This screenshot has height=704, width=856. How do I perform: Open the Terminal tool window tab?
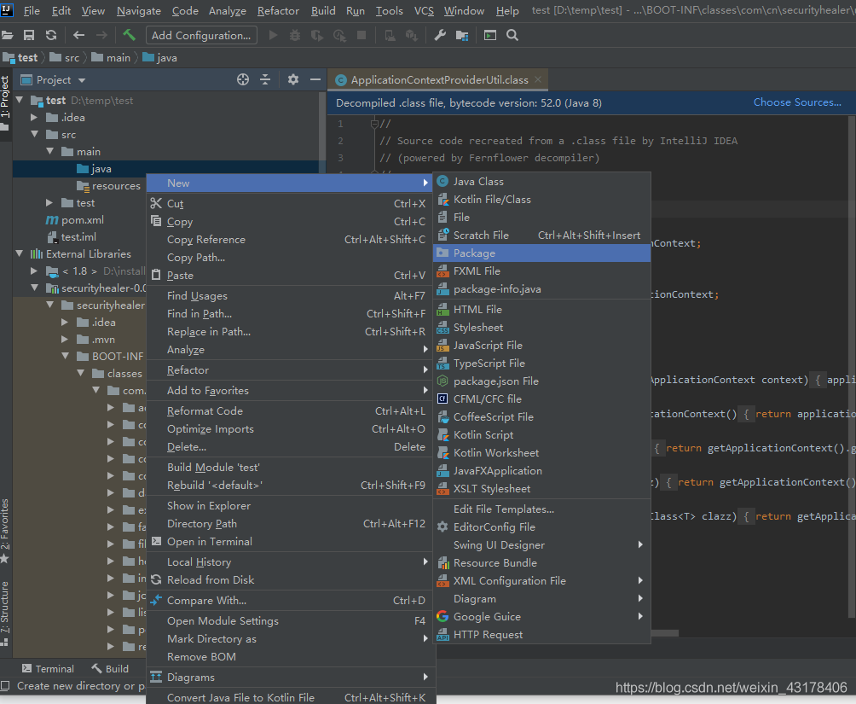click(x=48, y=668)
